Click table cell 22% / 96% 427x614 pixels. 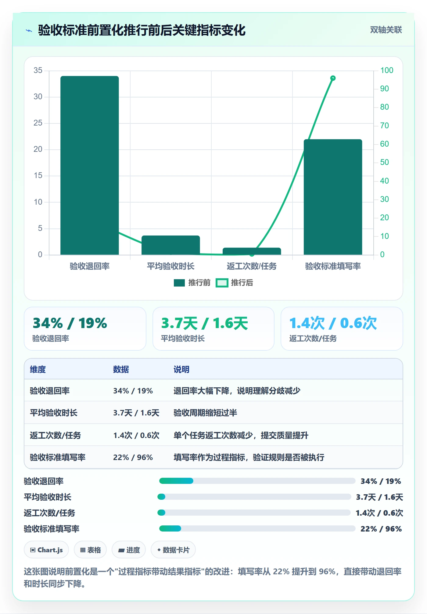tap(133, 457)
